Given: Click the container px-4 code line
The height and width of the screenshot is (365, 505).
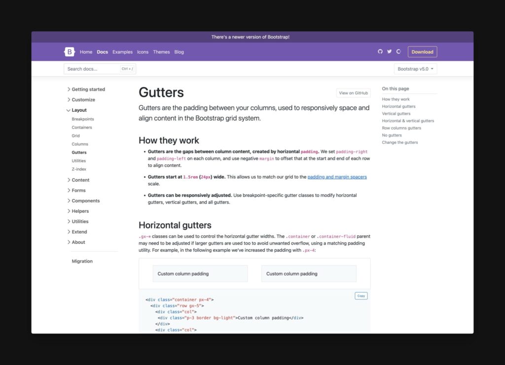Looking at the screenshot, I should [x=180, y=299].
